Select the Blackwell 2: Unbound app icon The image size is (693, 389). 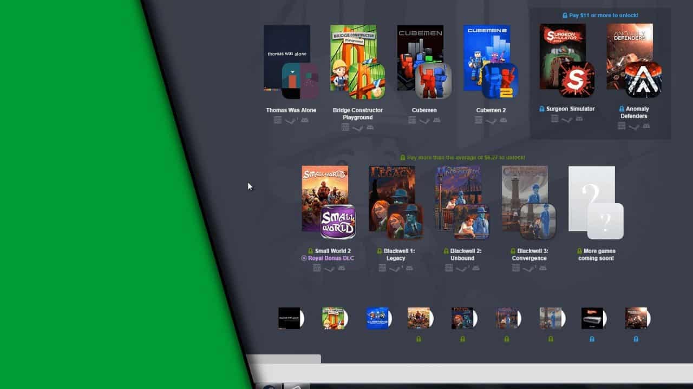[x=472, y=222]
